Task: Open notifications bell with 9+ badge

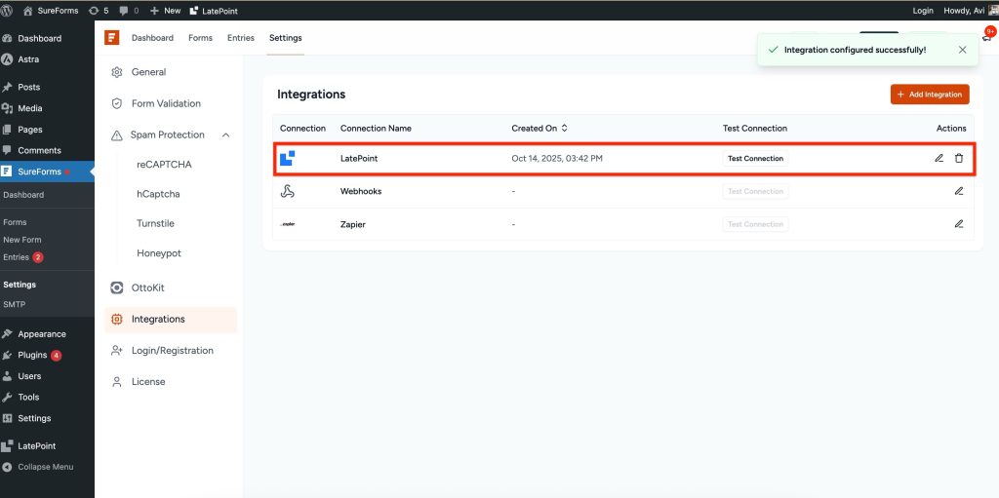Action: [987, 36]
